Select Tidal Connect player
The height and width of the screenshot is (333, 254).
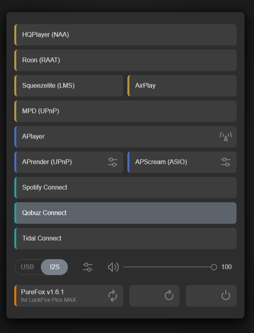[x=125, y=238]
